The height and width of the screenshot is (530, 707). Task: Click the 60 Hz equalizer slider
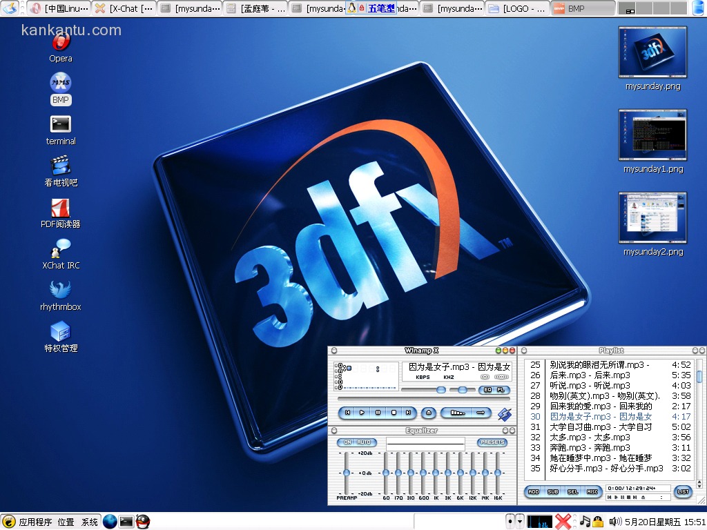coord(386,473)
